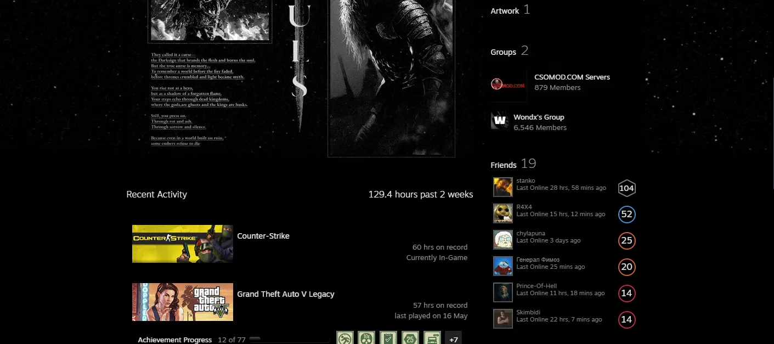The image size is (774, 344).
Task: Click friend name chylapuna
Action: [530, 233]
